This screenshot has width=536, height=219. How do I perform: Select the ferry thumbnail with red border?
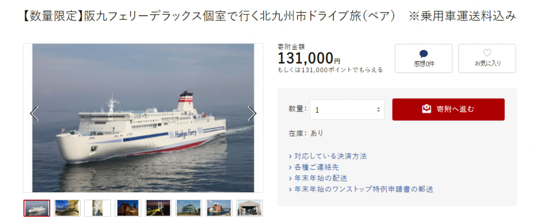pyautogui.click(x=37, y=208)
